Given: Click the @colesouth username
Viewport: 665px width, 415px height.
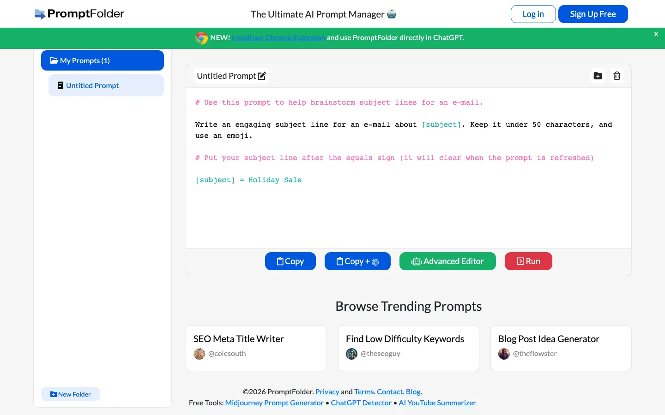Looking at the screenshot, I should click(227, 354).
